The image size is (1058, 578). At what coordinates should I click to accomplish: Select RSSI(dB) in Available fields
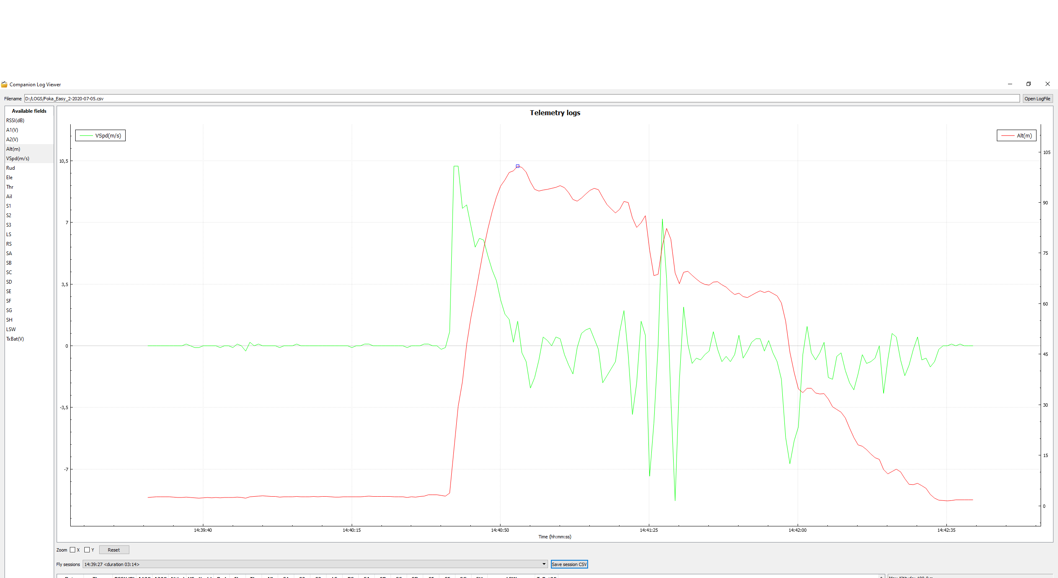click(x=15, y=121)
